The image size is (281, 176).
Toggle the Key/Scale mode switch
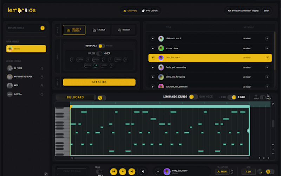(x=101, y=46)
